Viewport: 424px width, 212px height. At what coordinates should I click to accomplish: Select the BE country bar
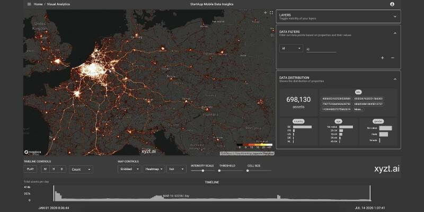[302, 127]
